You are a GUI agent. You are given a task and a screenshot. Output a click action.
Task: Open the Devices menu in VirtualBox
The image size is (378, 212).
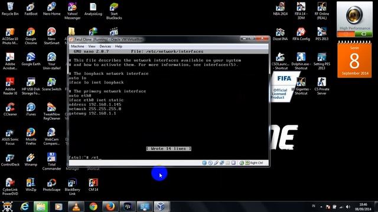pyautogui.click(x=105, y=46)
